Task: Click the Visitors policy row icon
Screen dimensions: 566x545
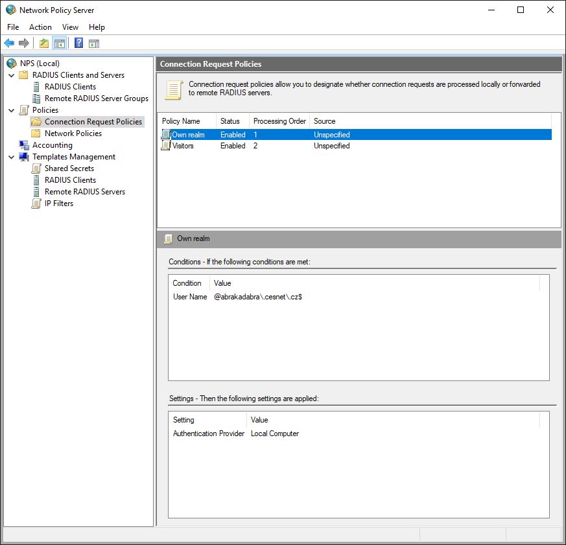Action: (166, 146)
